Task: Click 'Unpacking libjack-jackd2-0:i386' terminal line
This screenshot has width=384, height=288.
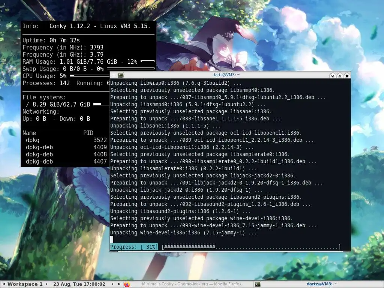Action: coord(186,190)
